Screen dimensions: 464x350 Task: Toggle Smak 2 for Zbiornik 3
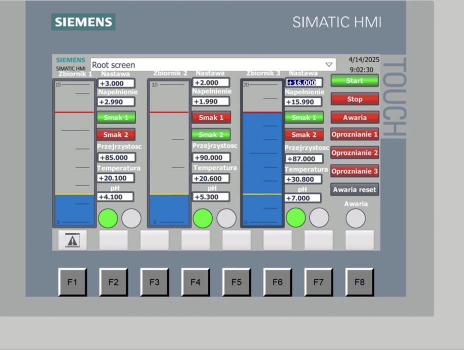click(x=304, y=134)
